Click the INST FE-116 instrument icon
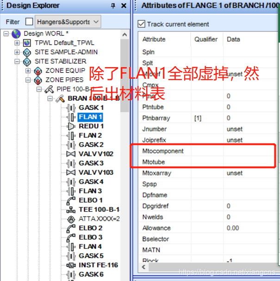The height and width of the screenshot is (281, 280). pos(71,265)
